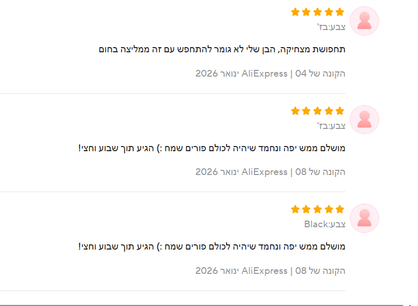Click "AliExpress" in the top review's footer
This screenshot has height=306, width=418.
[x=264, y=74]
